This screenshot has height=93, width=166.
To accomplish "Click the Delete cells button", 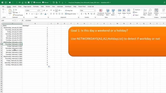I will [124, 12].
